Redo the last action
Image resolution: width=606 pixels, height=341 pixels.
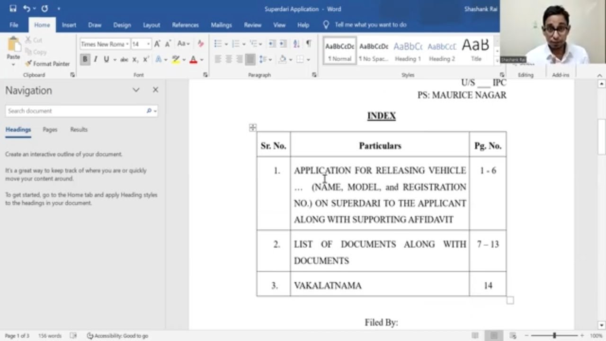click(x=45, y=9)
